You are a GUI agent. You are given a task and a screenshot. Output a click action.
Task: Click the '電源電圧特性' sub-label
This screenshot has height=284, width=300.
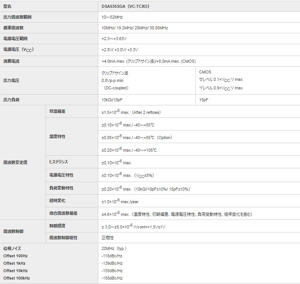[x=61, y=175]
